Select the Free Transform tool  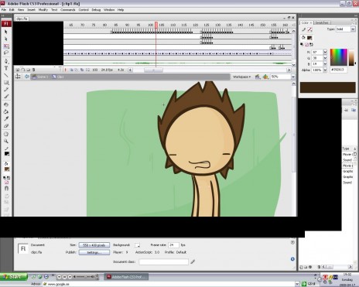[6, 46]
